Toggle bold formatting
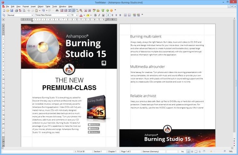 95,15
